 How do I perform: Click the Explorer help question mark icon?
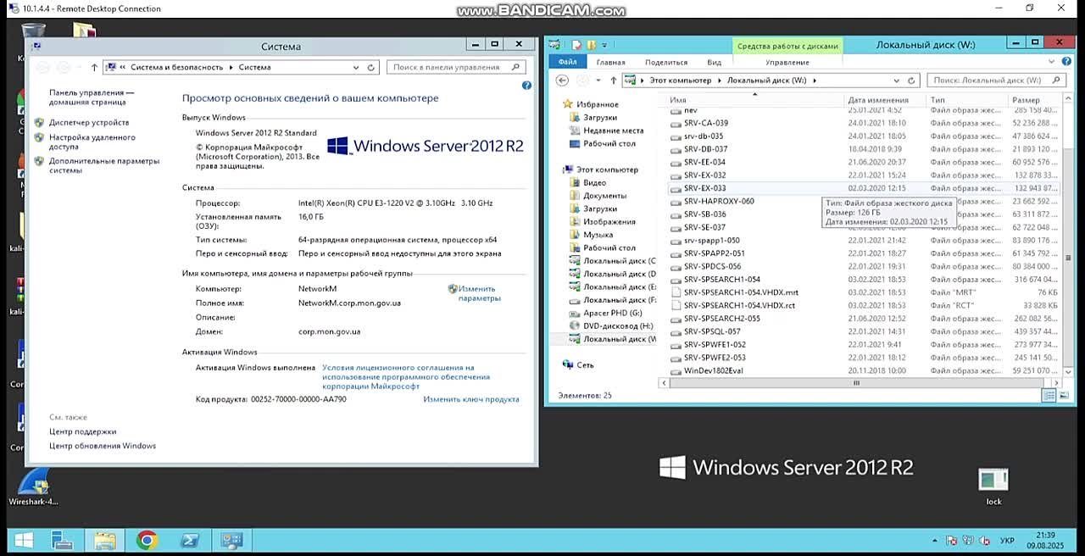coord(1067,62)
